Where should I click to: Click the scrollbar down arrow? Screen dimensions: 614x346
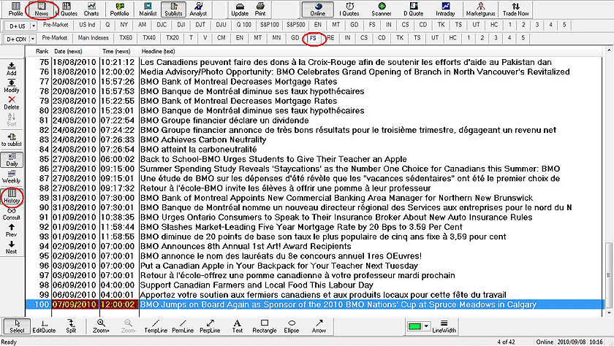608,312
